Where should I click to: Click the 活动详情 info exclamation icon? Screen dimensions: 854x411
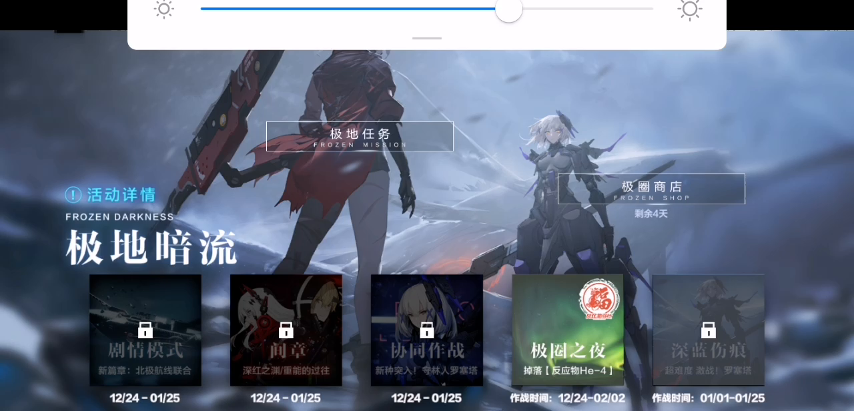pos(73,195)
